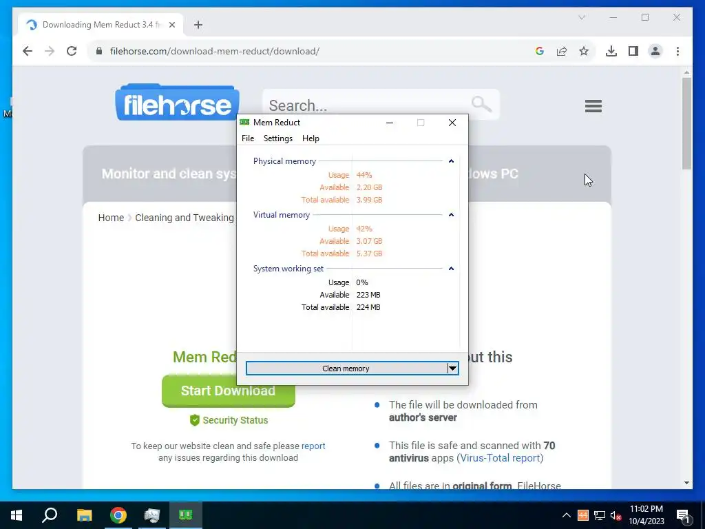Switch to Mem Reduct on the taskbar
Viewport: 705px width, 529px height.
pyautogui.click(x=186, y=515)
